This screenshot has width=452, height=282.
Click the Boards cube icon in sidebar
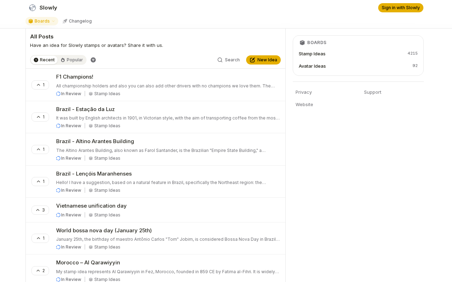click(x=302, y=43)
